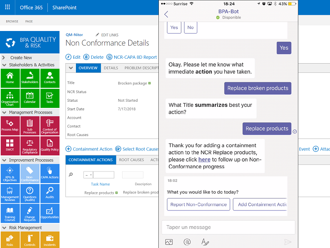This screenshot has height=248, width=330.
Task: Click the Delete button
Action: tap(94, 57)
